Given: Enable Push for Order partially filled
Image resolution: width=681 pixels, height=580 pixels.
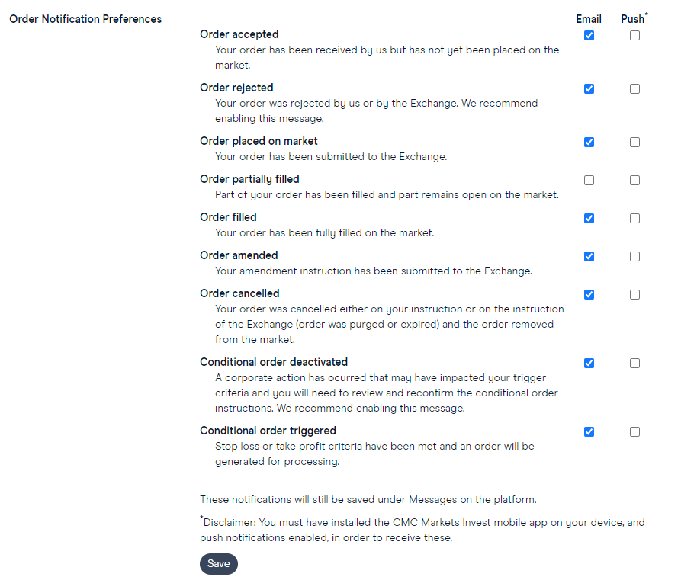Looking at the screenshot, I should (634, 180).
